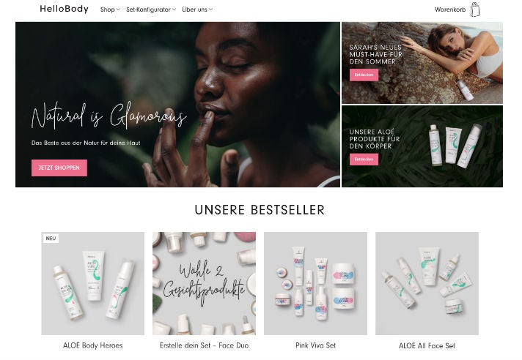
Task: Open the ALOÉ Body Heroes product image
Action: (x=93, y=283)
